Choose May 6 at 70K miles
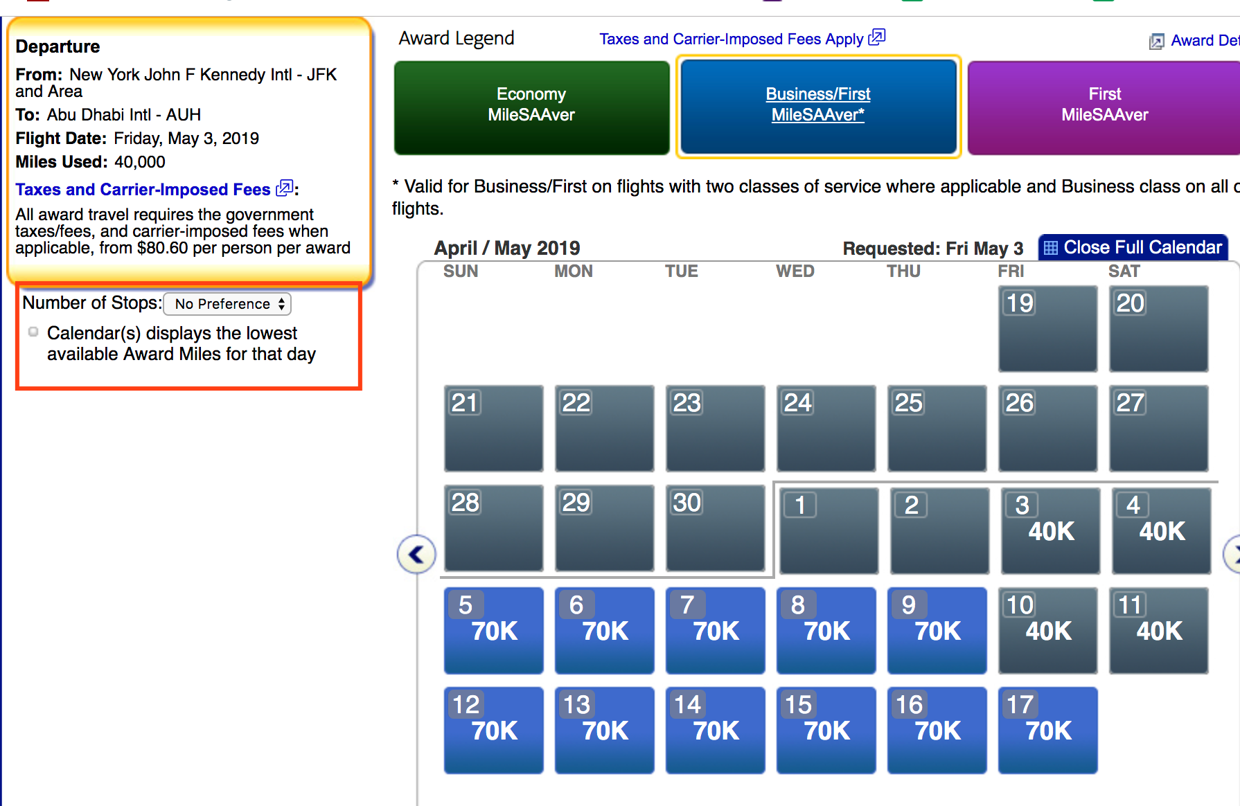Screen dimensions: 1240x806 point(605,631)
